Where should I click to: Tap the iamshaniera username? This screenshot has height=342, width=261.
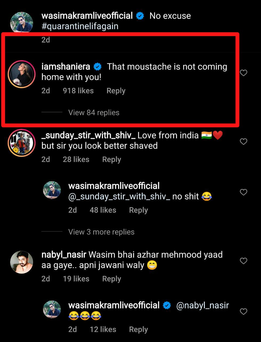tap(66, 67)
